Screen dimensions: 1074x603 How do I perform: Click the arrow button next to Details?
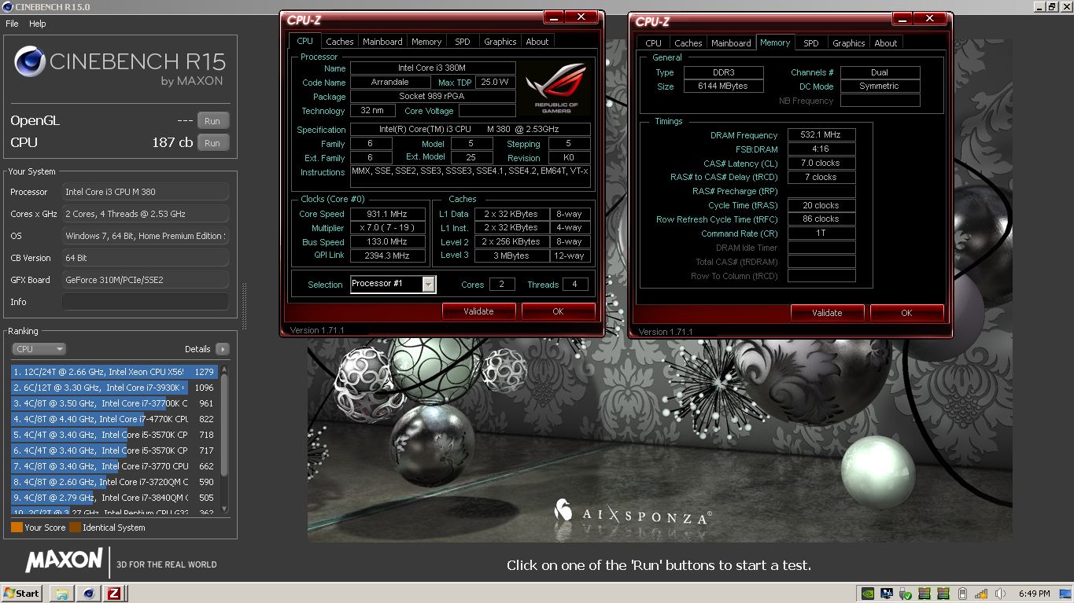(x=222, y=349)
